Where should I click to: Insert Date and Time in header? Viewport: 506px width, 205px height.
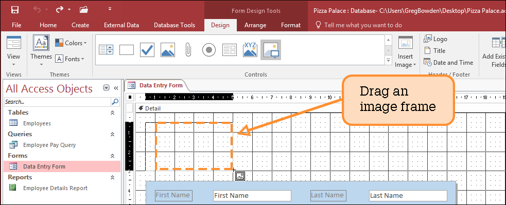coord(448,63)
